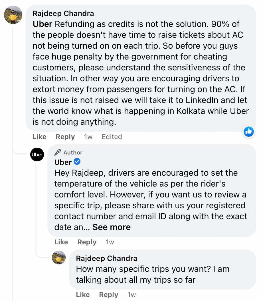Like the "How many specific trips" reply
Viewport: 263px width, 301px height.
tap(83, 295)
